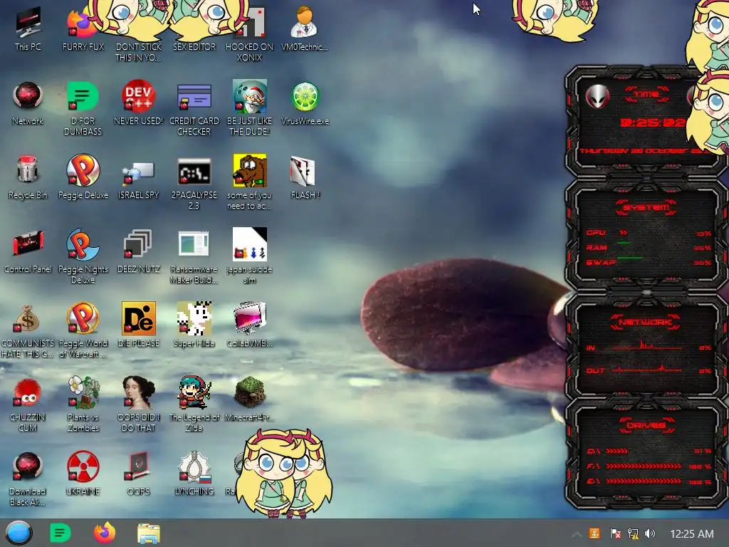Show hidden tray icons chevron

point(575,534)
